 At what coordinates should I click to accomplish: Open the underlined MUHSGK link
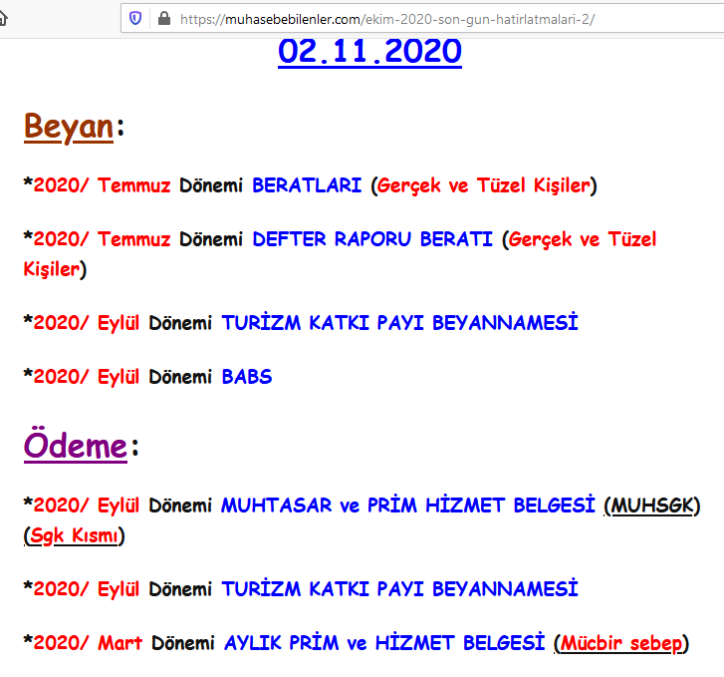(652, 506)
